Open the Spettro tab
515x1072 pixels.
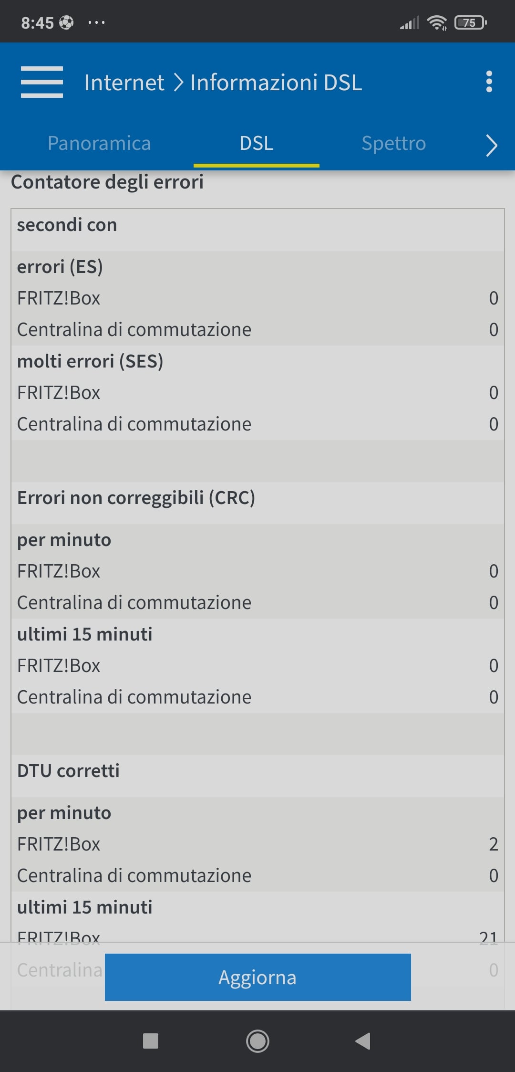pos(393,144)
